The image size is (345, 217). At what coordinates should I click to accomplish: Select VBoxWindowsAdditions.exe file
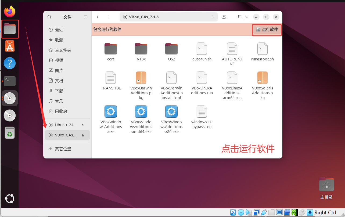point(111,120)
